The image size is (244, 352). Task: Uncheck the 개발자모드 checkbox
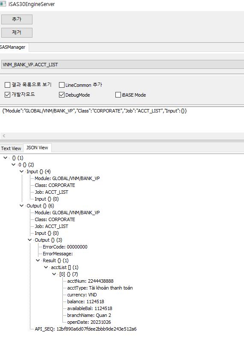click(x=7, y=95)
